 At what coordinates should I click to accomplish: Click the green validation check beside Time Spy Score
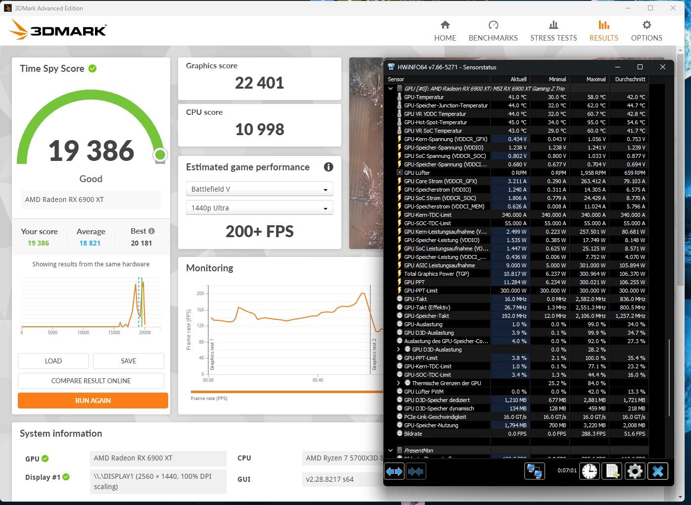[92, 68]
